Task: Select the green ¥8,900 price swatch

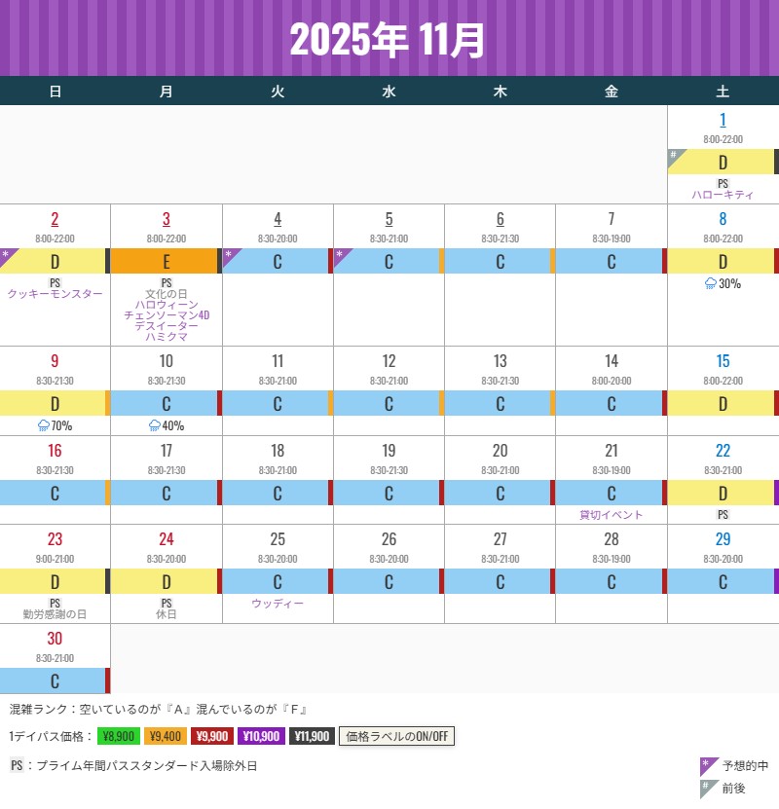Action: click(117, 737)
